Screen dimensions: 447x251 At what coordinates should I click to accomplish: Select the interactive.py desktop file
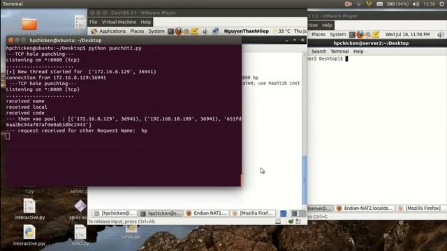(x=29, y=209)
